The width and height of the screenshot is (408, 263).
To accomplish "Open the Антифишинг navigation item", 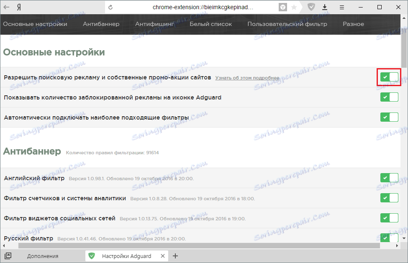I will click(155, 24).
